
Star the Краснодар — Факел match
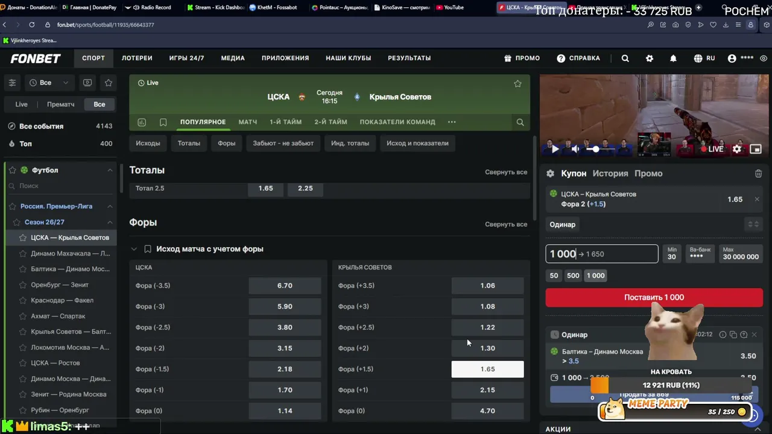(x=23, y=301)
